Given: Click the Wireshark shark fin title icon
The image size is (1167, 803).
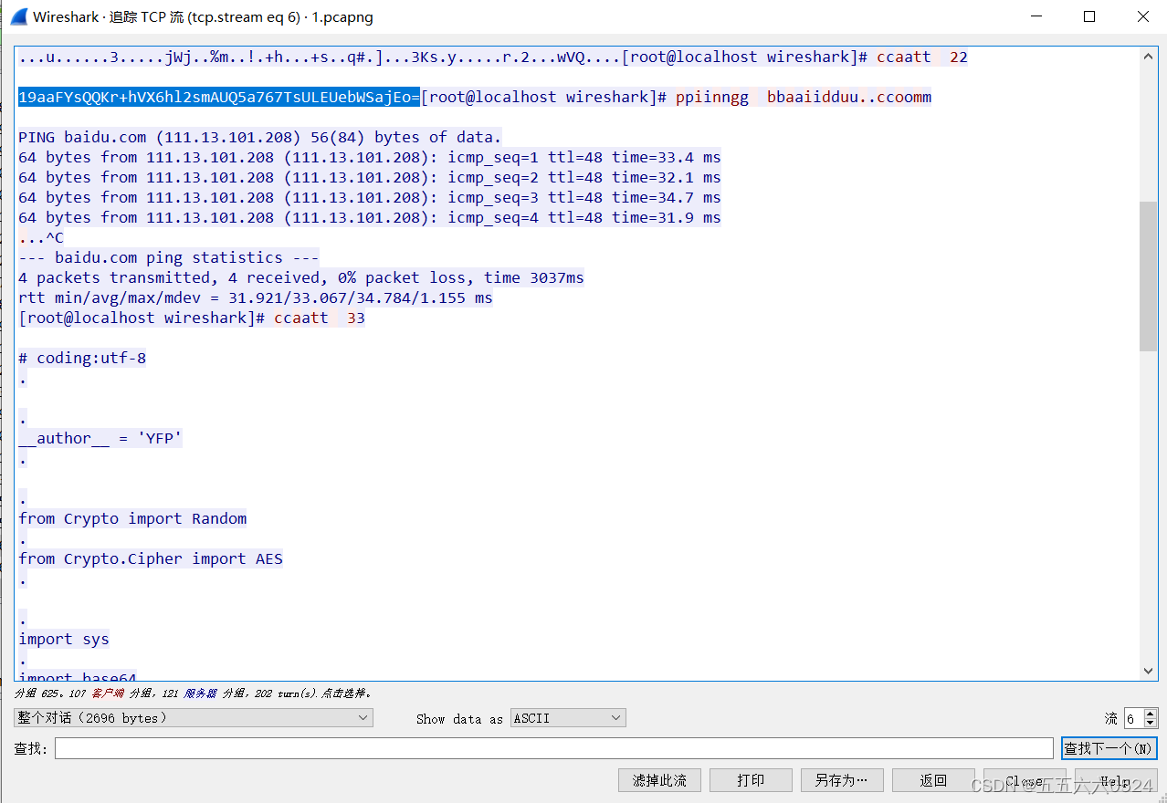Looking at the screenshot, I should click(x=18, y=16).
